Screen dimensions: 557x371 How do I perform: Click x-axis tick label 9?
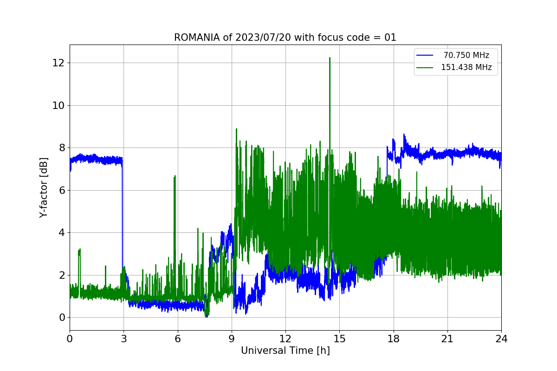pyautogui.click(x=232, y=339)
